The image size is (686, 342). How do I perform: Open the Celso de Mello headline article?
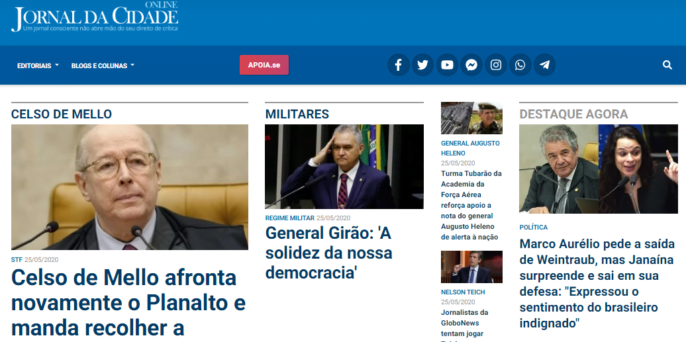(x=128, y=302)
